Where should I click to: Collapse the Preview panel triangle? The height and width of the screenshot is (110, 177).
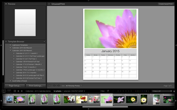(x=6, y=4)
